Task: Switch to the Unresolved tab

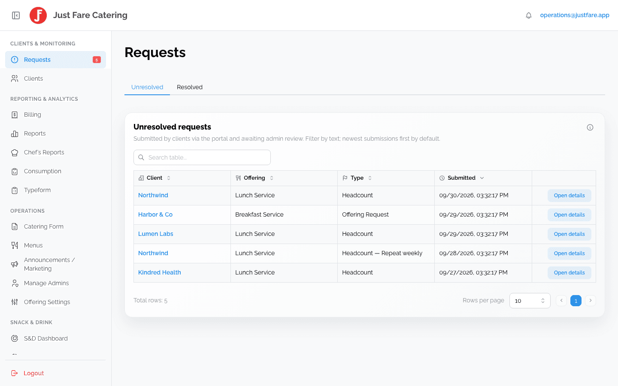Action: (147, 87)
